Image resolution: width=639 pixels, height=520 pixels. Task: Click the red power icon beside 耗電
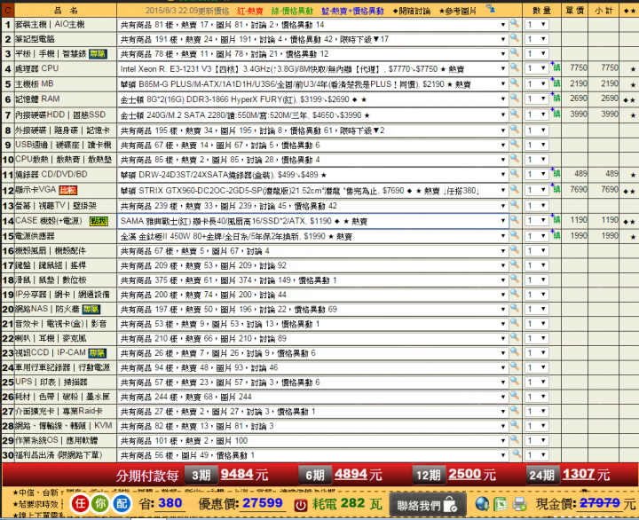pyautogui.click(x=301, y=505)
